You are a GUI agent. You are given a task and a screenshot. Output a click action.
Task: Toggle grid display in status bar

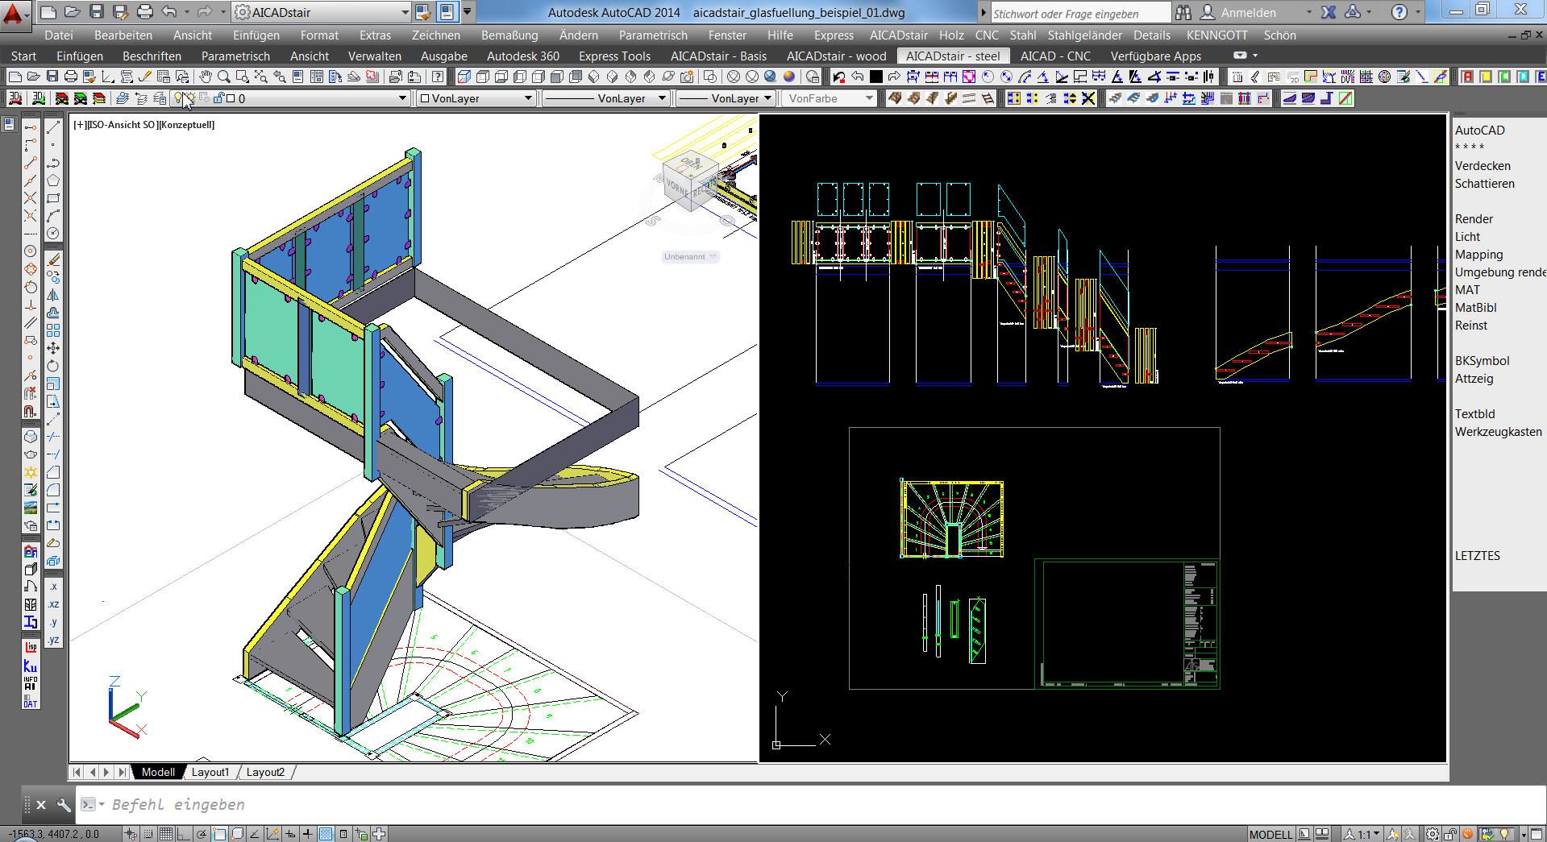point(165,834)
